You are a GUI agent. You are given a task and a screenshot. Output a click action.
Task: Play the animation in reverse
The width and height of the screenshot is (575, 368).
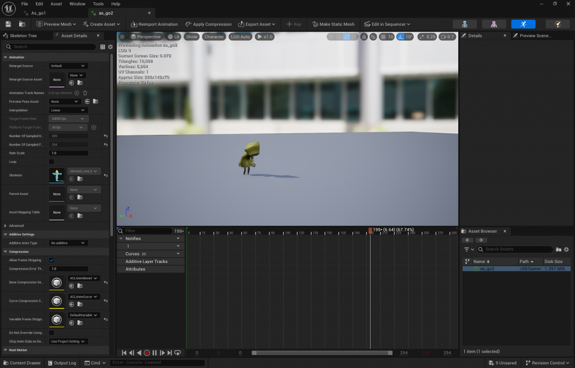[x=139, y=353]
